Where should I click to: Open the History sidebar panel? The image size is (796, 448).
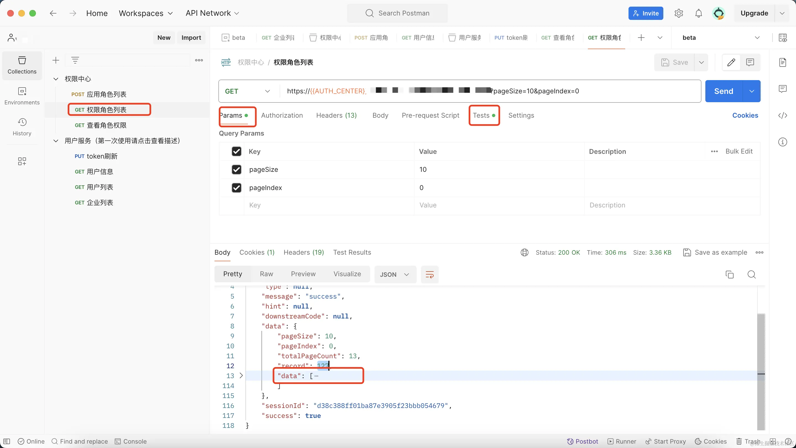tap(22, 127)
